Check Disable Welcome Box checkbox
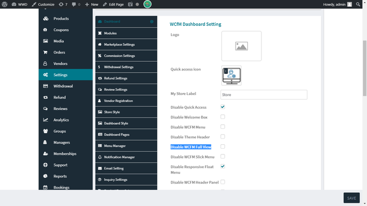Viewport: 367px width, 206px height. [x=222, y=117]
